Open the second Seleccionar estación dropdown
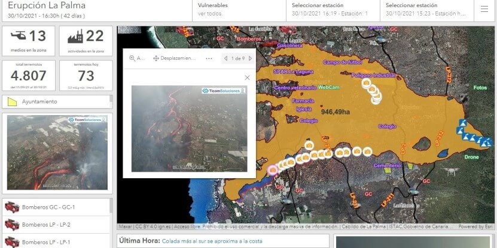Image resolution: width=497 pixels, height=248 pixels. tap(426, 10)
